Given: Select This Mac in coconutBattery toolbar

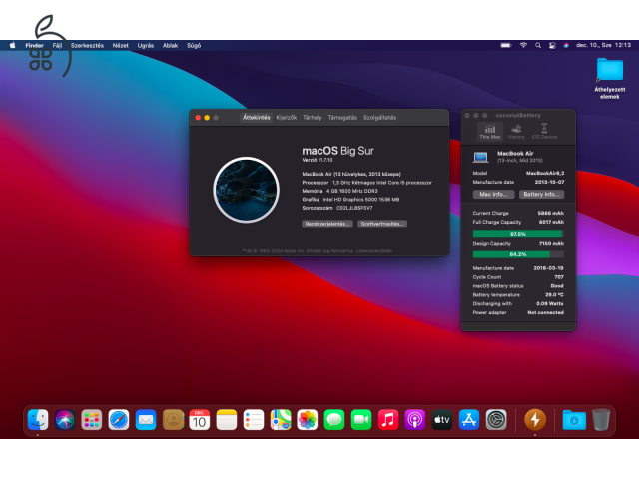Looking at the screenshot, I should pos(490,131).
